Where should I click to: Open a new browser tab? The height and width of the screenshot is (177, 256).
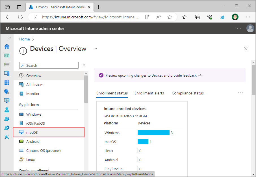(98, 7)
